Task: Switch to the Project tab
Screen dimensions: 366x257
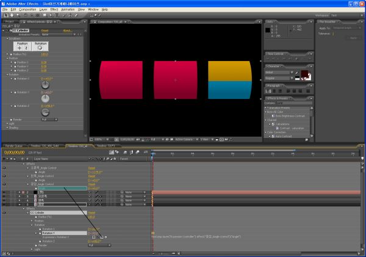Action: (x=10, y=22)
